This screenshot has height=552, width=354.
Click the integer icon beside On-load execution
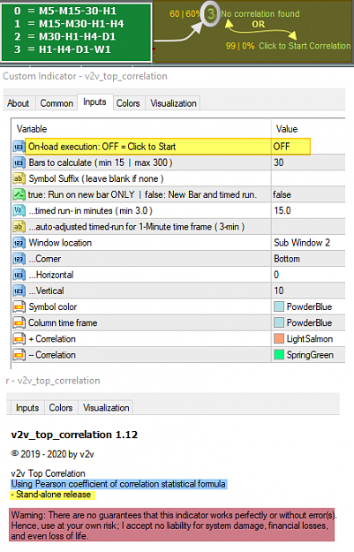point(19,147)
